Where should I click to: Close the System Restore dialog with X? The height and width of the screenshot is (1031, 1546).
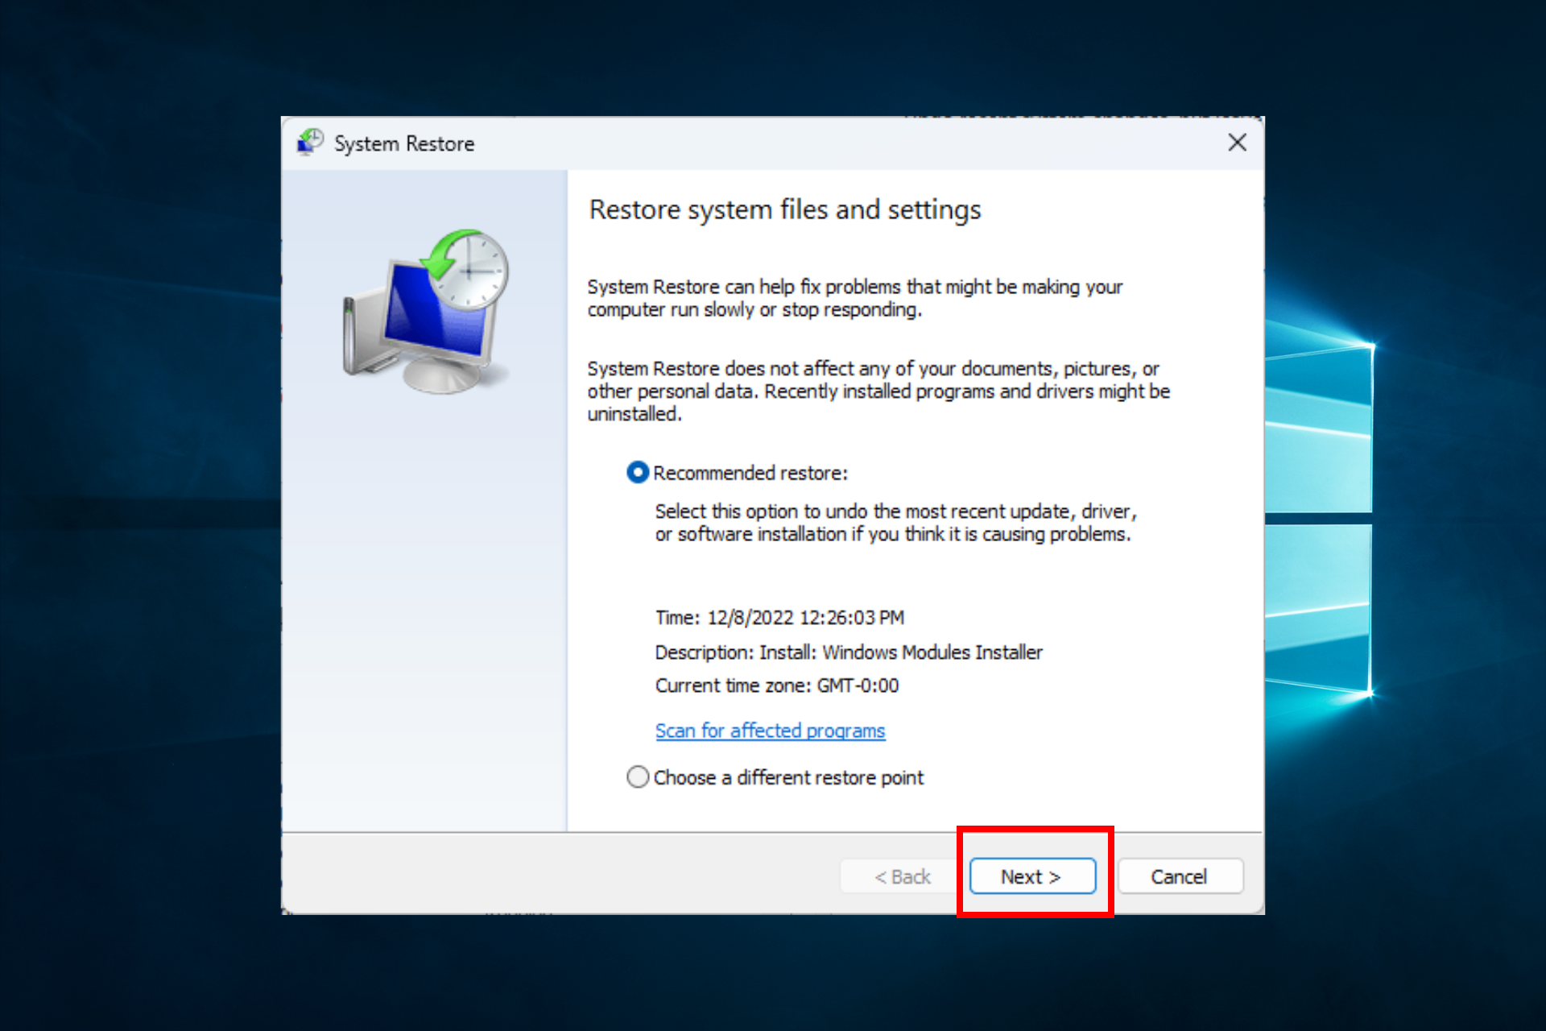click(x=1237, y=143)
